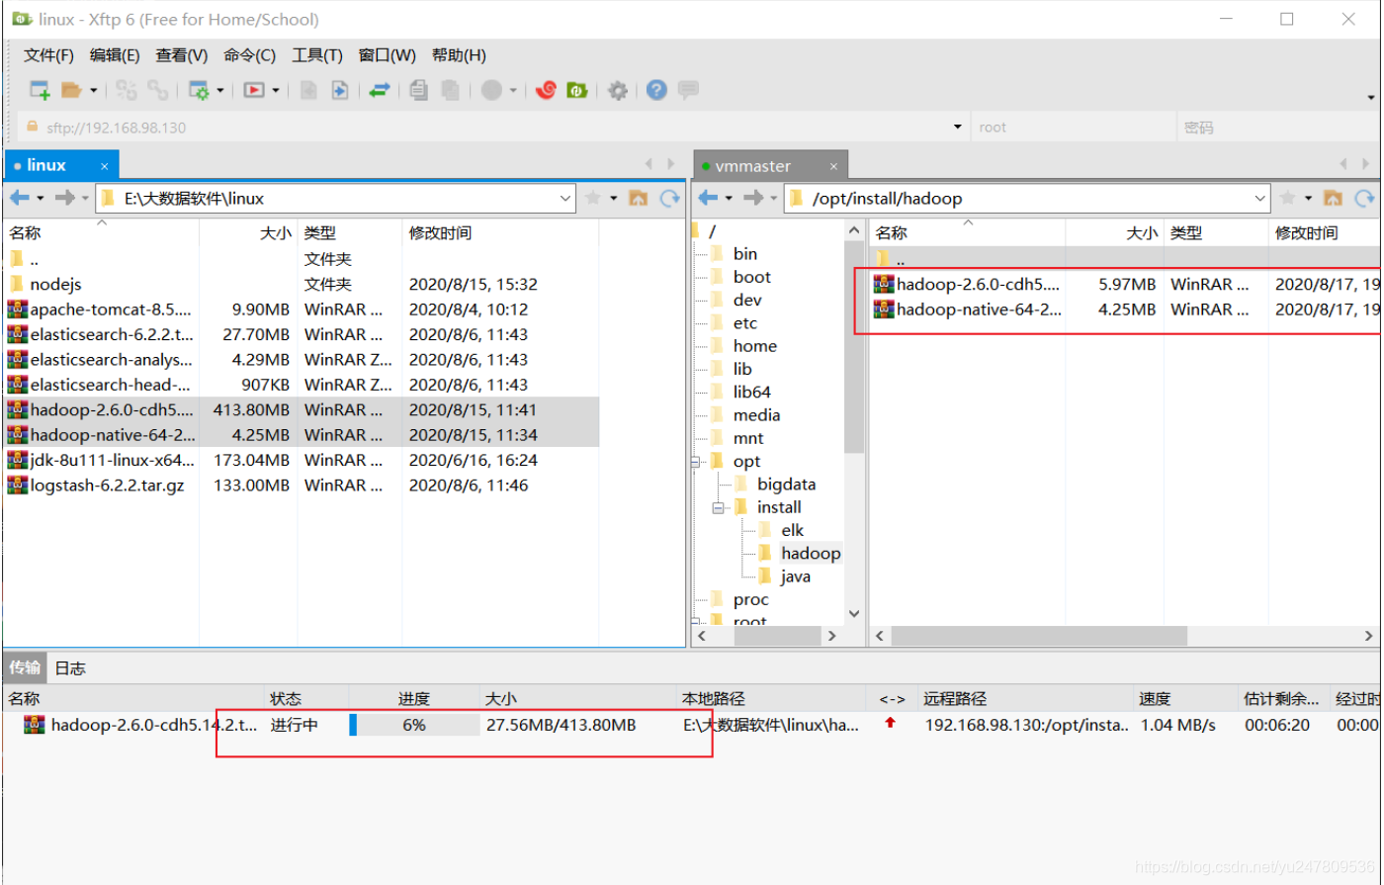
Task: Switch to the 日志 log tab
Action: [x=69, y=668]
